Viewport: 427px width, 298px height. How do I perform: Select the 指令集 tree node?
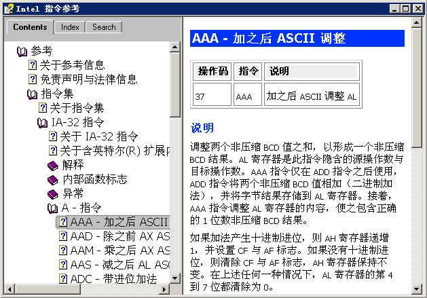click(57, 94)
